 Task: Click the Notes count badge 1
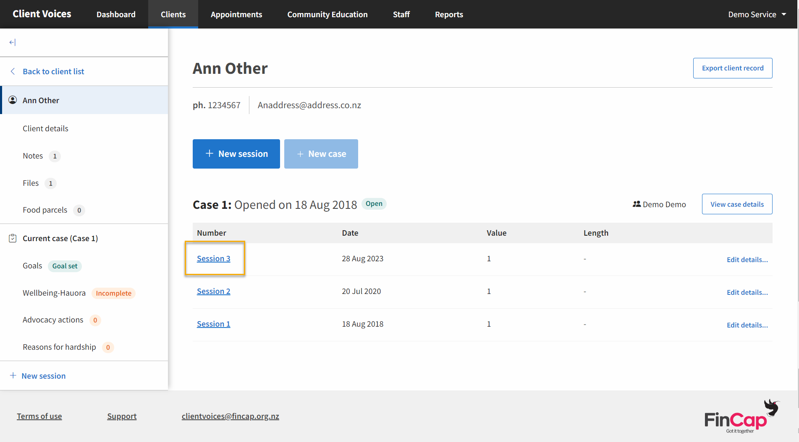click(x=55, y=156)
